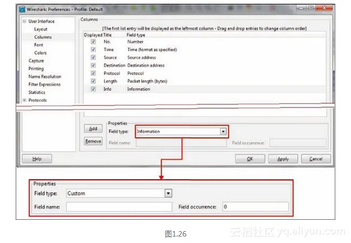Open the Information field type dropdown
The width and height of the screenshot is (351, 243).
pyautogui.click(x=223, y=131)
